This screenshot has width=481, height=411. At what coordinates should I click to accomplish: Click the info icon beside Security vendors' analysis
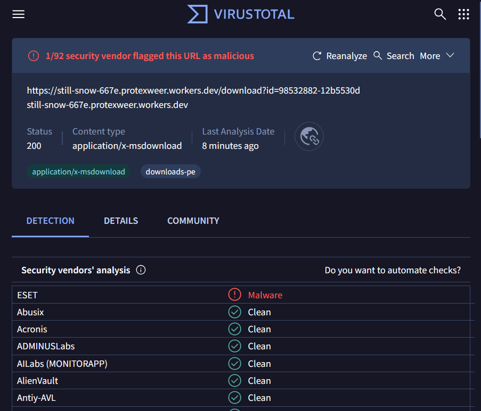coord(141,270)
